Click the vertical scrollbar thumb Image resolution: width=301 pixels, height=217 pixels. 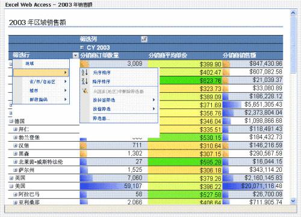(x=293, y=45)
